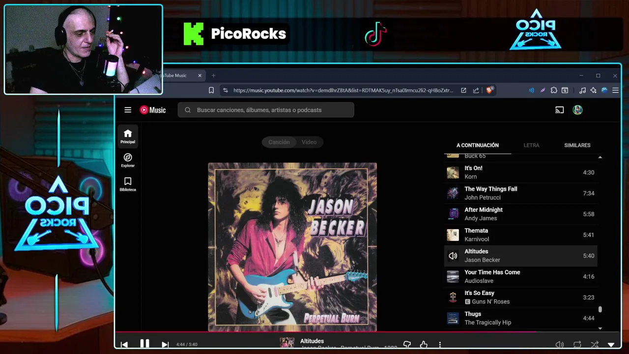Click the queue scrollbar thumb

coord(600,310)
